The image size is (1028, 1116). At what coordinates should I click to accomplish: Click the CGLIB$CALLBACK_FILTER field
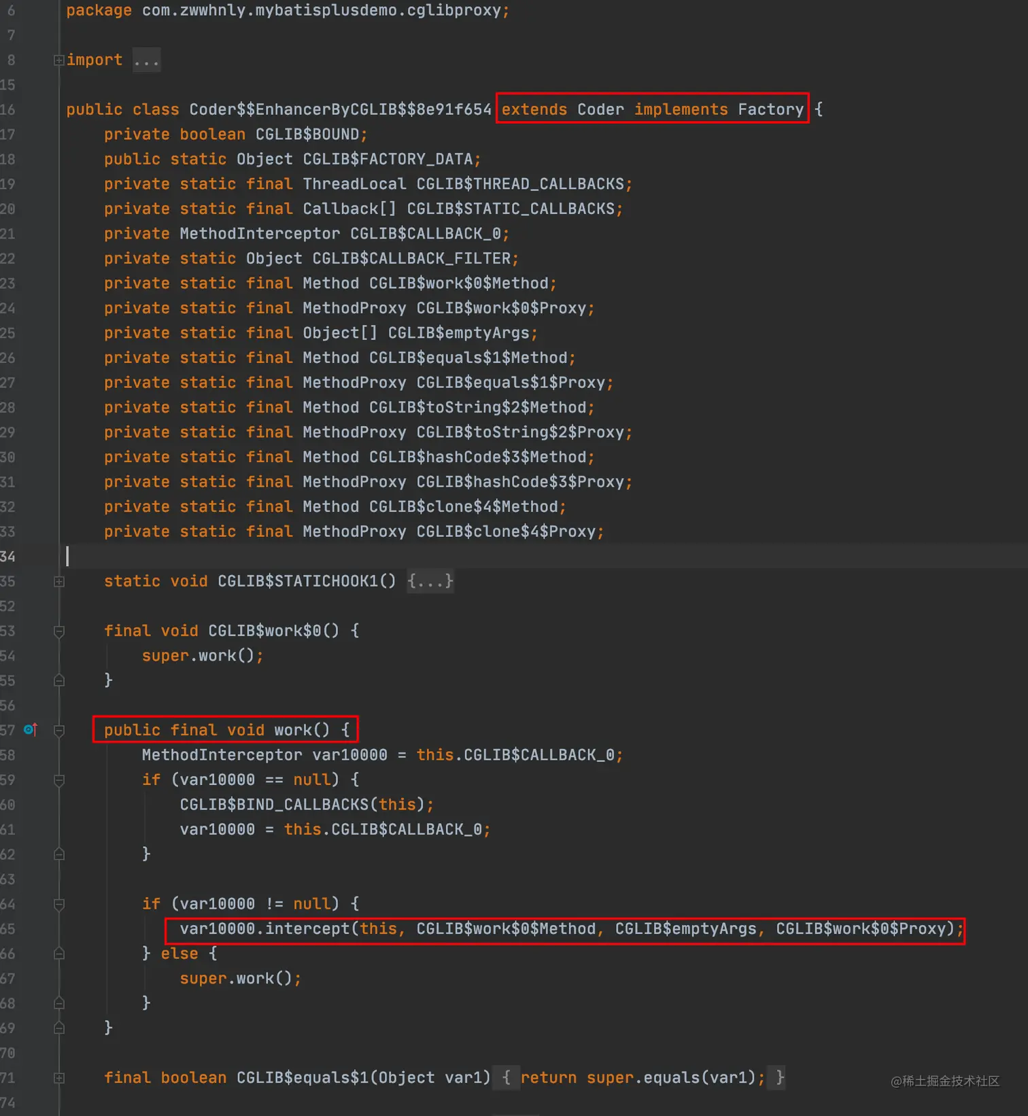[411, 258]
